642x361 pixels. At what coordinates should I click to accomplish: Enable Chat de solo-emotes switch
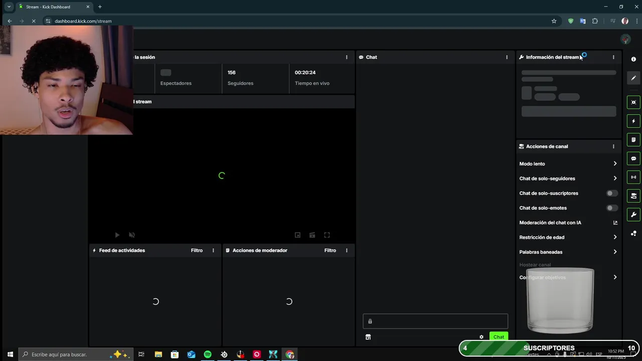611,208
